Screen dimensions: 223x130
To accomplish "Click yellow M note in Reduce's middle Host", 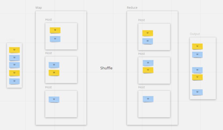I will point(148,70).
